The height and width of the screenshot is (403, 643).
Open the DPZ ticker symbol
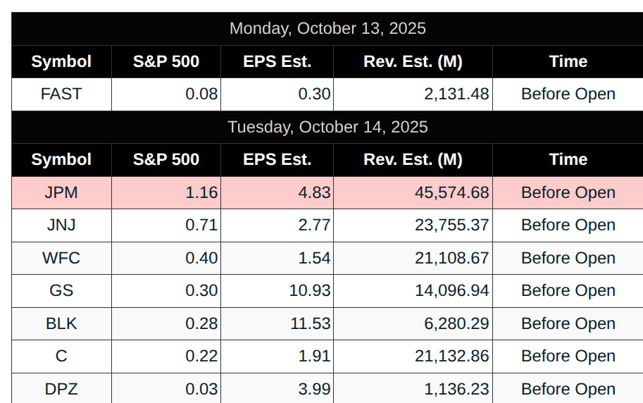tap(61, 389)
